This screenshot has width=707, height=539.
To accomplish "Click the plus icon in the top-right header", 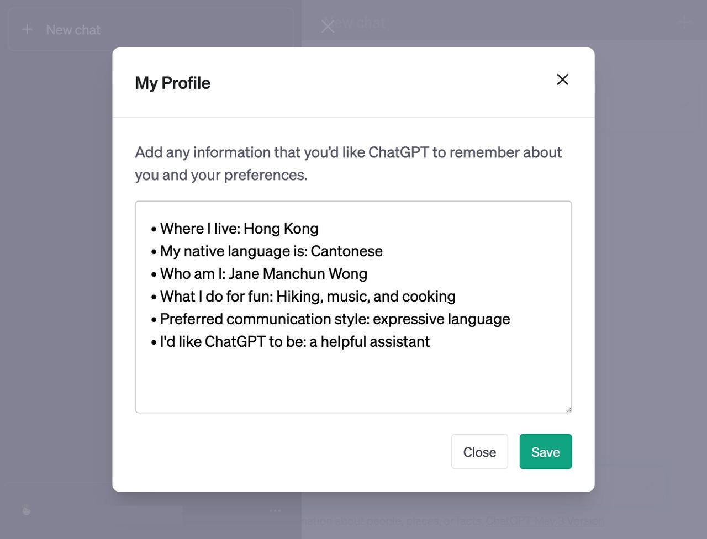I will click(684, 23).
